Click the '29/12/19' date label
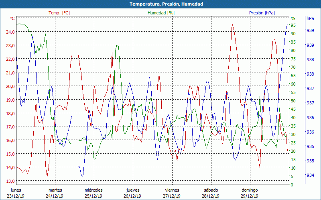 (249, 196)
